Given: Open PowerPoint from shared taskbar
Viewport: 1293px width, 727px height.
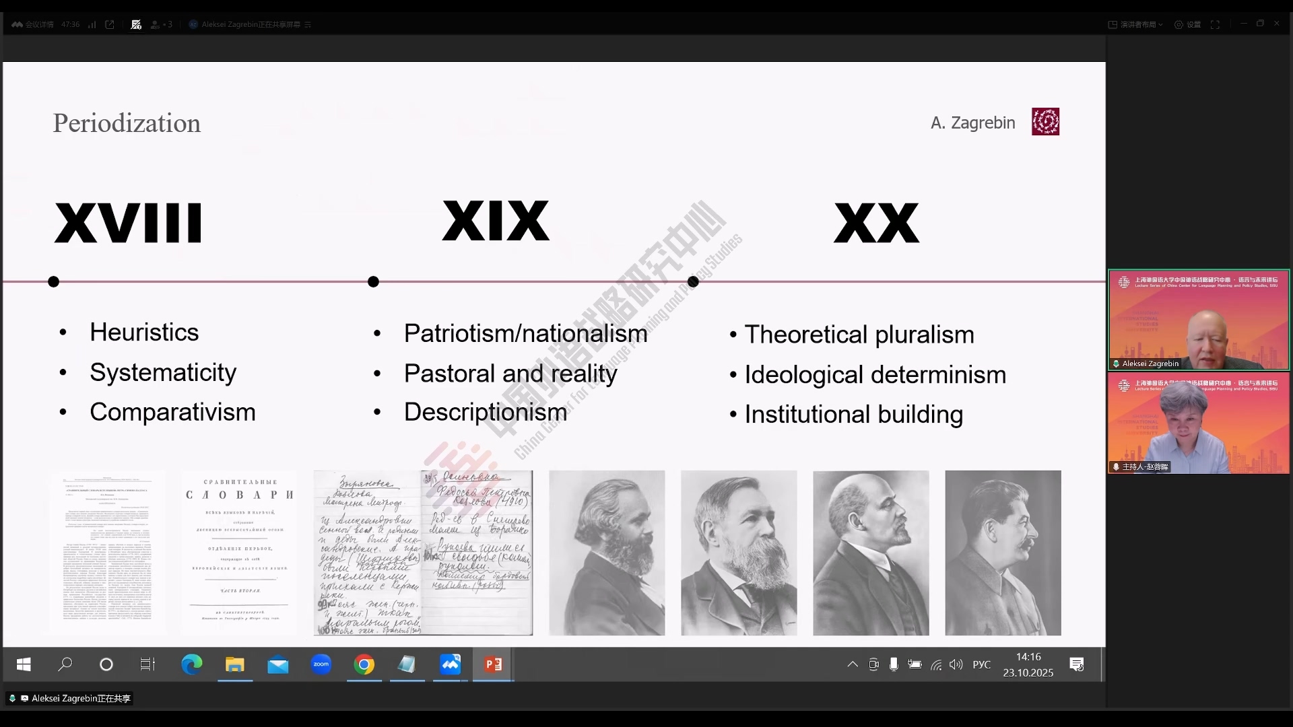Looking at the screenshot, I should click(x=493, y=665).
